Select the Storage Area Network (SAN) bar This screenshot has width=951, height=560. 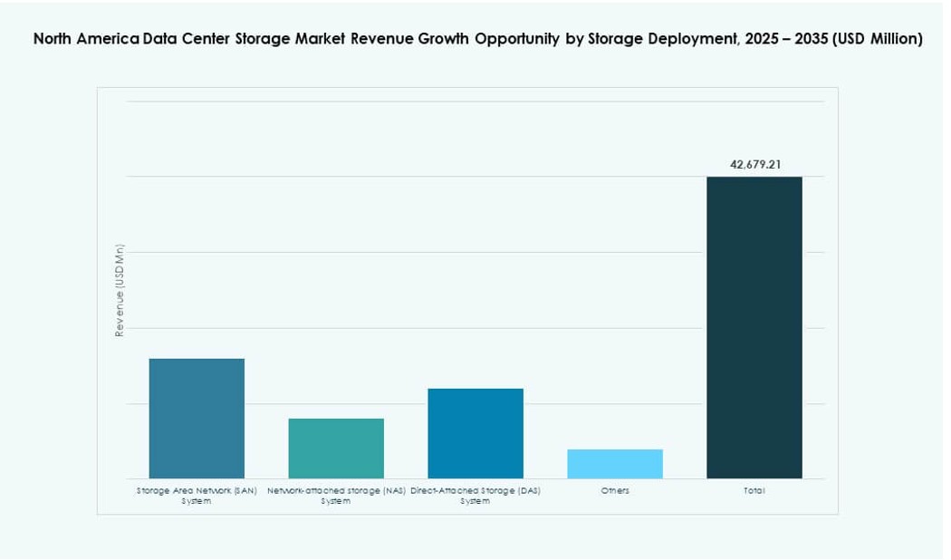196,417
